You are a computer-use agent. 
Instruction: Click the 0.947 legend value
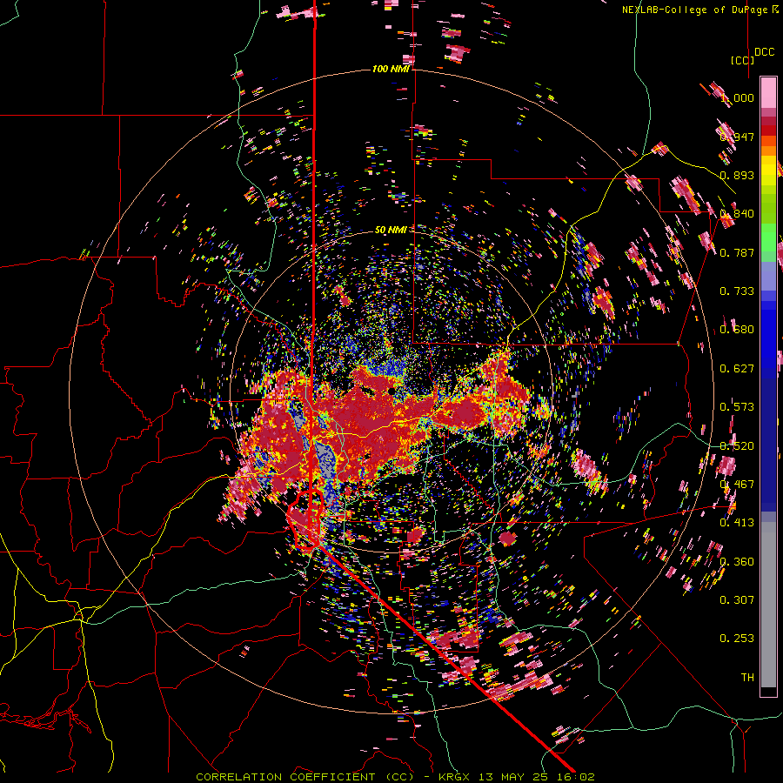click(x=737, y=137)
